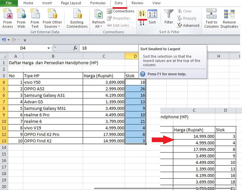Click cell containing realme 6 Pro
The width and height of the screenshot is (242, 190).
point(53,115)
